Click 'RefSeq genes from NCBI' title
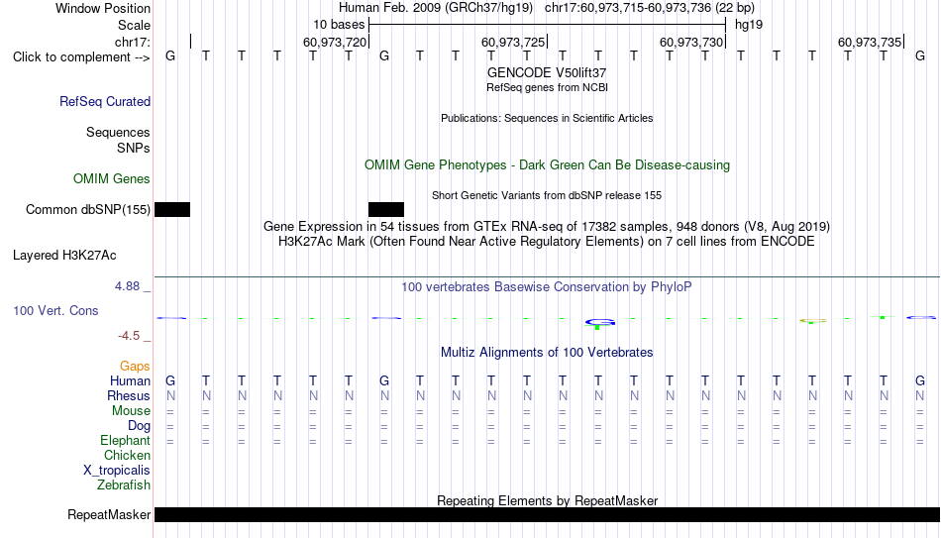Screen dimensions: 941x538 pyautogui.click(x=548, y=87)
